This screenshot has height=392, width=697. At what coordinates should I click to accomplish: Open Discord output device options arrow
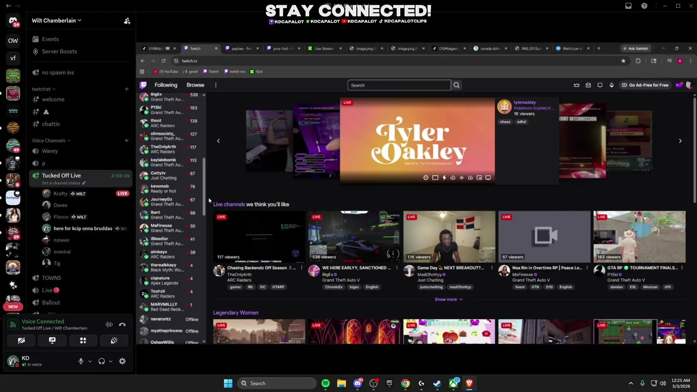click(x=111, y=362)
